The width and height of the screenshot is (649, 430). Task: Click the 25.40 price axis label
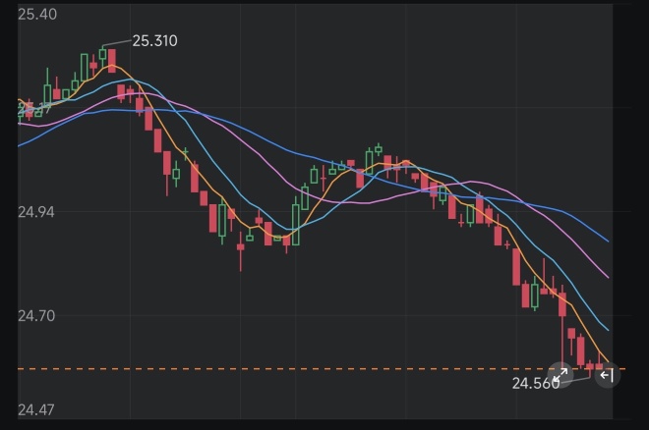[x=37, y=15]
